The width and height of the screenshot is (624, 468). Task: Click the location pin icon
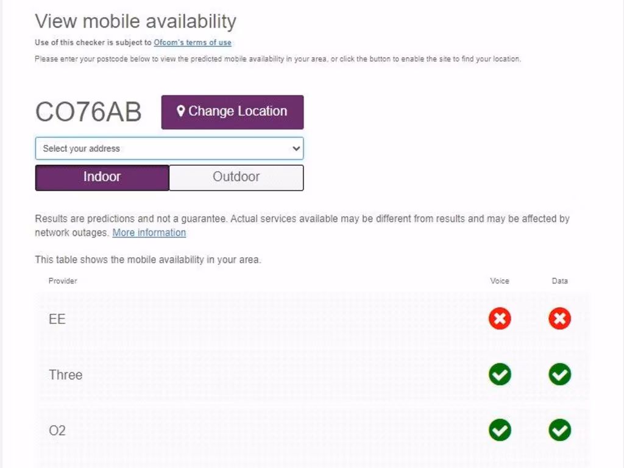point(180,111)
